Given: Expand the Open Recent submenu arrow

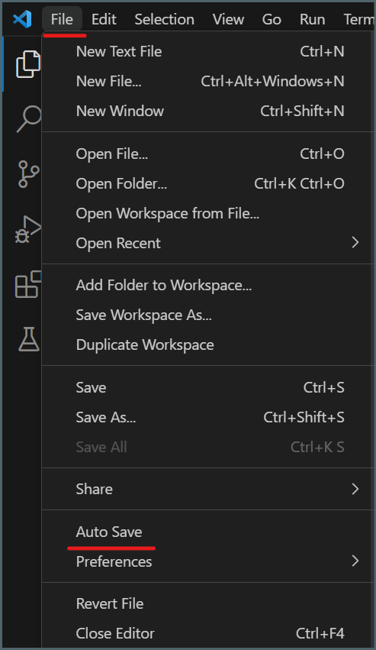Looking at the screenshot, I should coord(355,242).
